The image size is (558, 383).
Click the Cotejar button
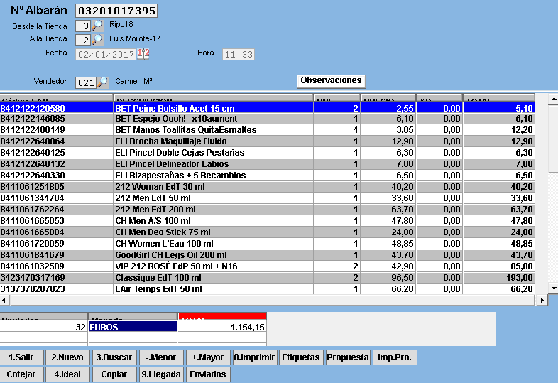click(x=21, y=374)
